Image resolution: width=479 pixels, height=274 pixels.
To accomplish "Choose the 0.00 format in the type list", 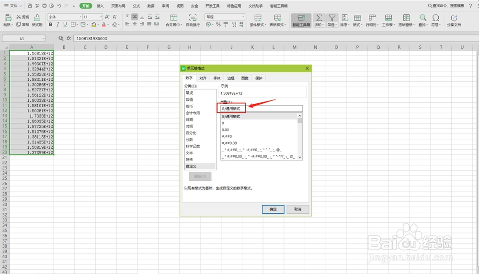I will pyautogui.click(x=259, y=130).
